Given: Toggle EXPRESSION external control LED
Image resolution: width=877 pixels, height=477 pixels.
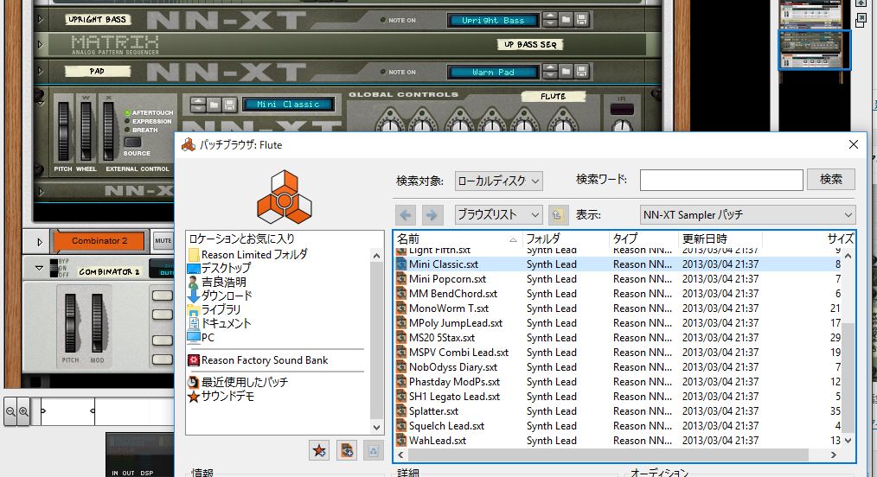Looking at the screenshot, I should 127,121.
